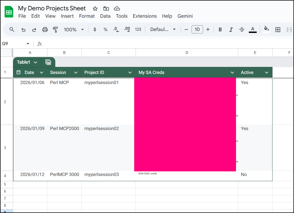Open the Extensions menu
294x213 pixels.
145,16
